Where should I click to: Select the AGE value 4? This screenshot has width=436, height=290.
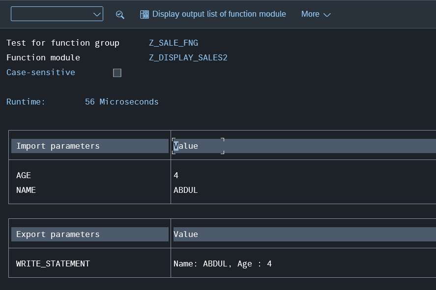point(176,176)
